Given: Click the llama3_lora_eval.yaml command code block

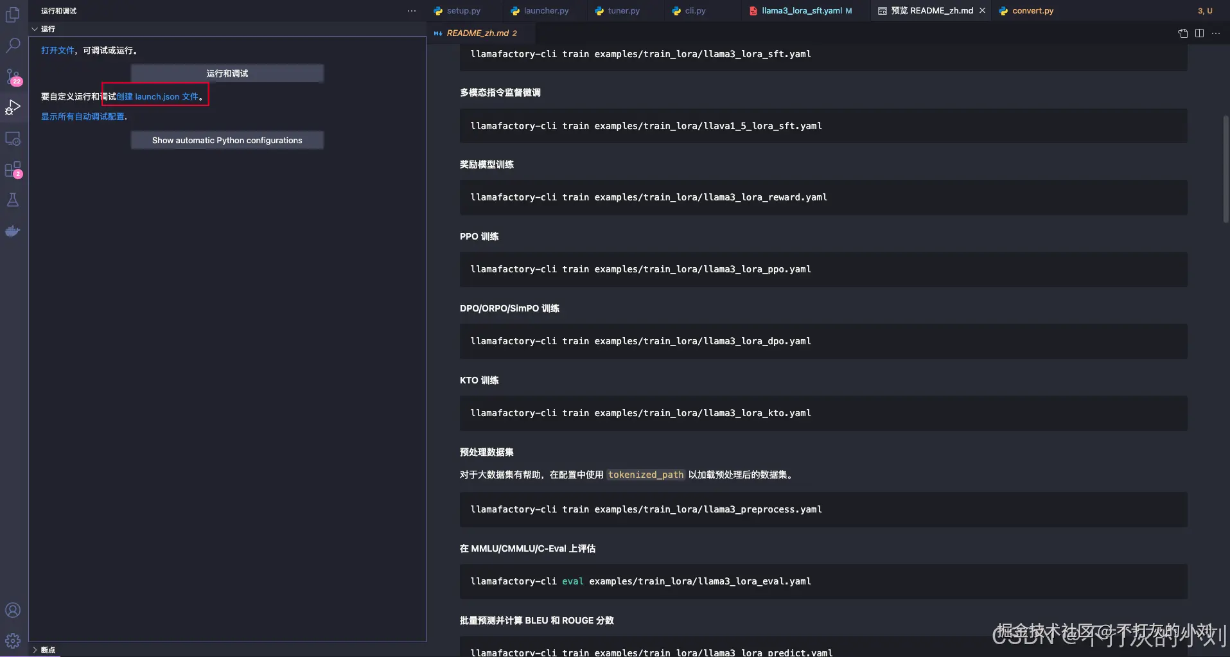Looking at the screenshot, I should [823, 581].
